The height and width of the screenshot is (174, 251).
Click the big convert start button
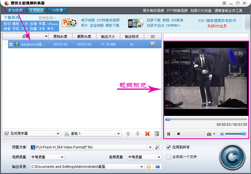(x=233, y=157)
